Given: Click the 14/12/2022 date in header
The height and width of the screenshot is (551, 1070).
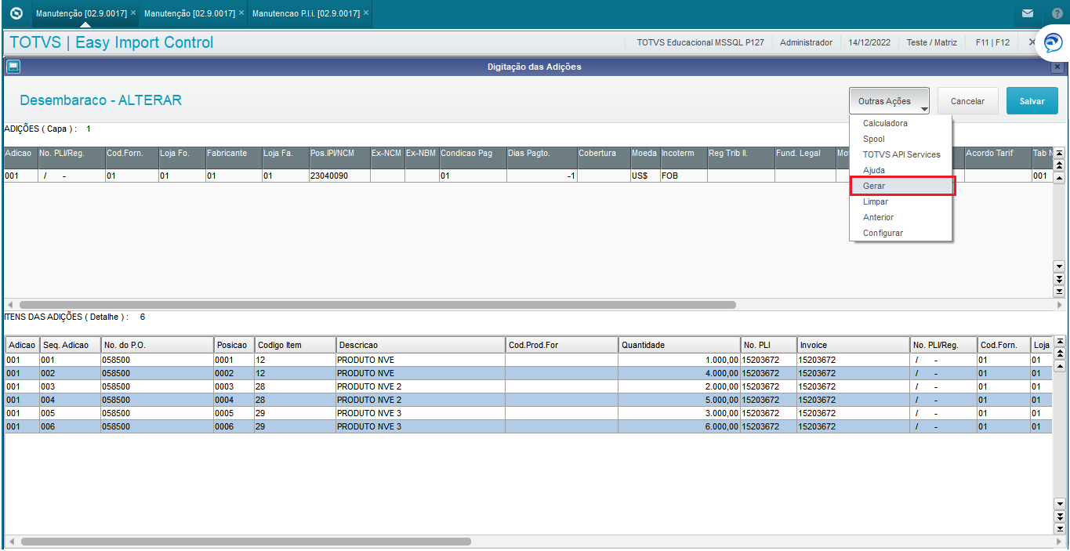Looking at the screenshot, I should click(869, 42).
